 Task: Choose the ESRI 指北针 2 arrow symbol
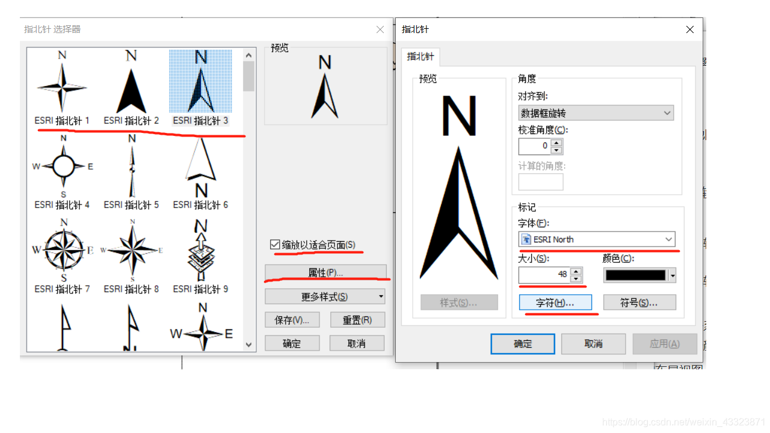pyautogui.click(x=131, y=88)
